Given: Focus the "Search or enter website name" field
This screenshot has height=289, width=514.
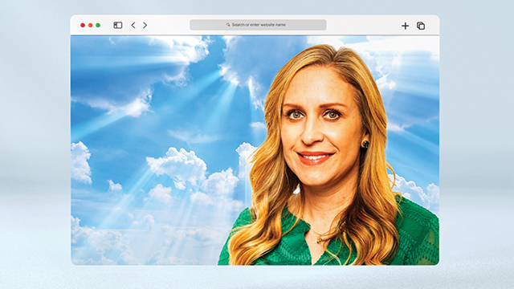Looking at the screenshot, I should [x=258, y=25].
